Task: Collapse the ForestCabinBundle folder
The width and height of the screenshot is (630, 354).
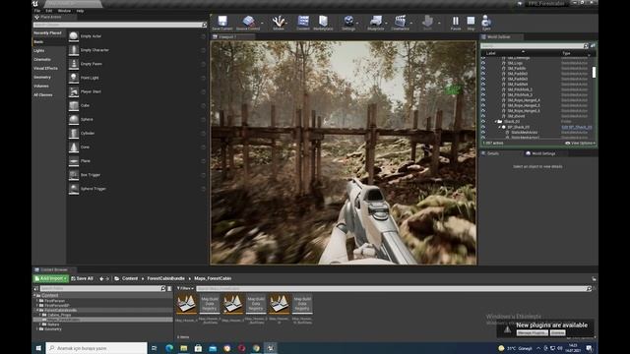Action: [x=37, y=311]
